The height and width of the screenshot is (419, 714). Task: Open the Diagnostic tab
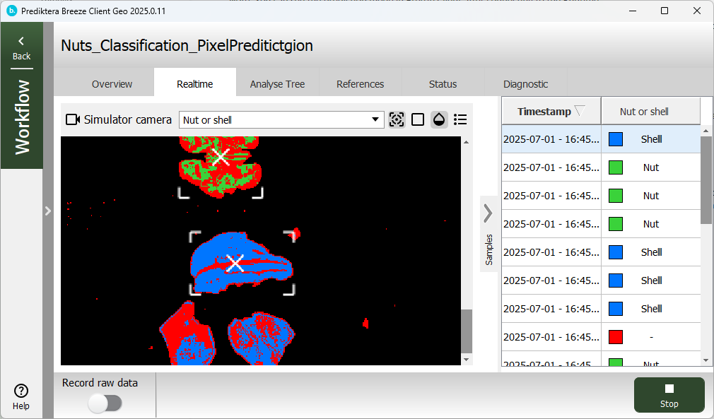coord(525,84)
